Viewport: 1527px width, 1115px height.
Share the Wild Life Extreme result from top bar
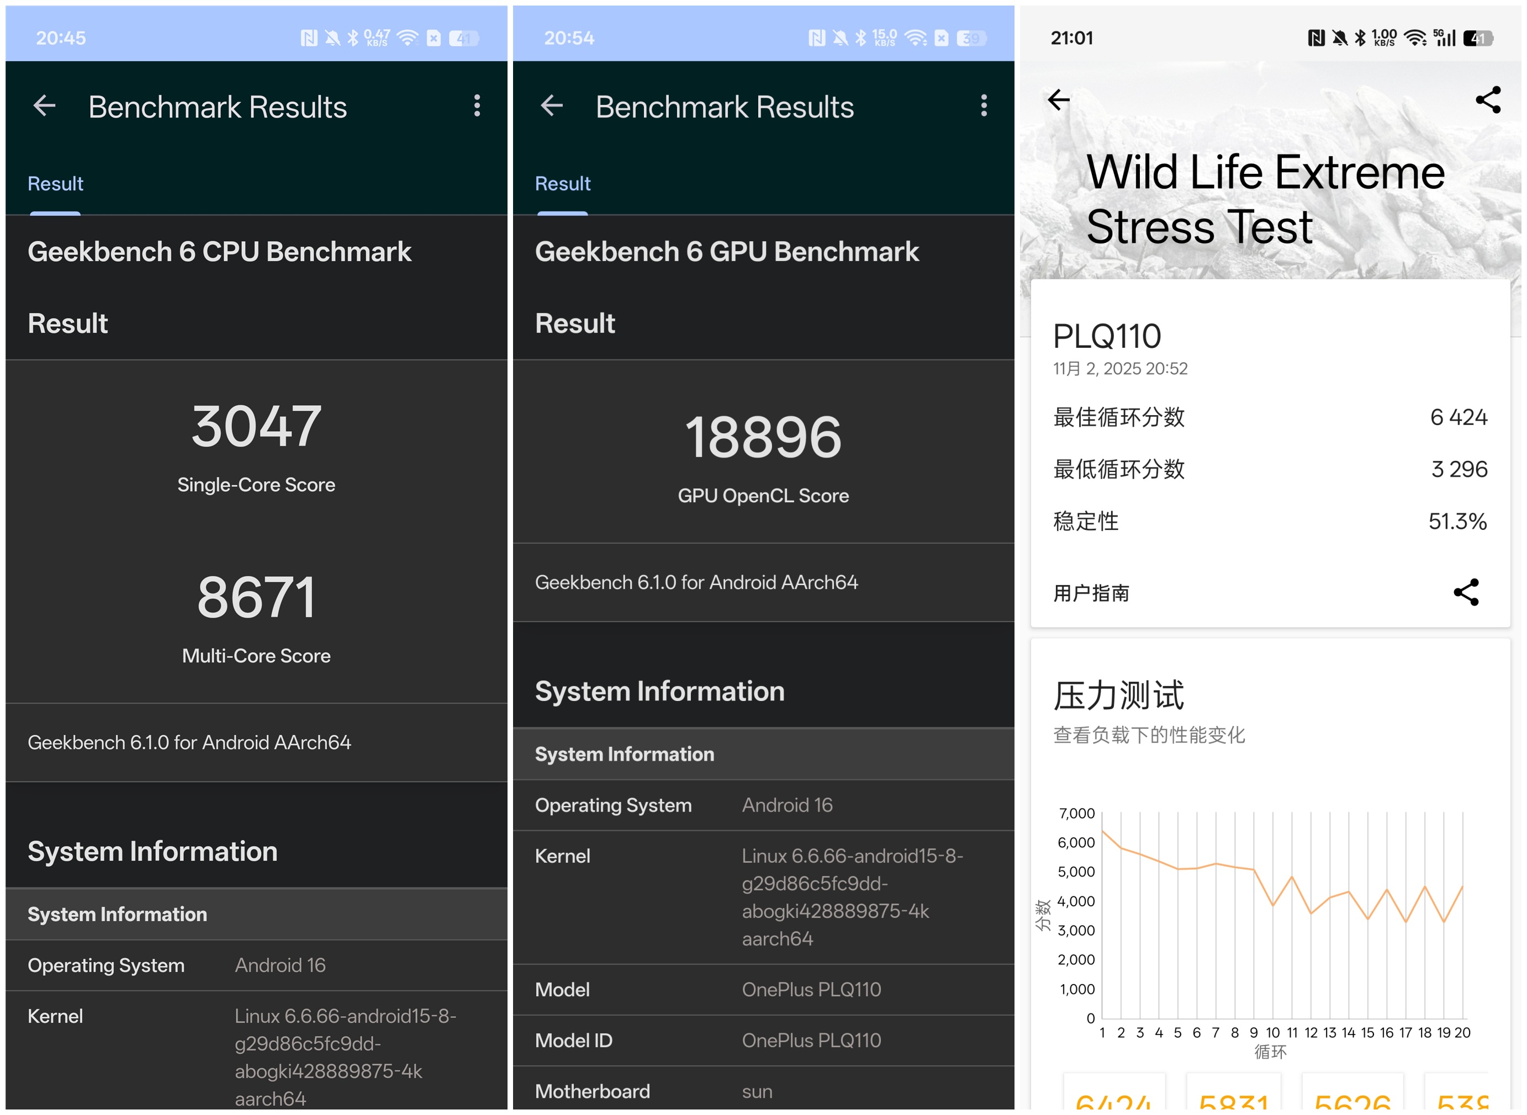1488,100
